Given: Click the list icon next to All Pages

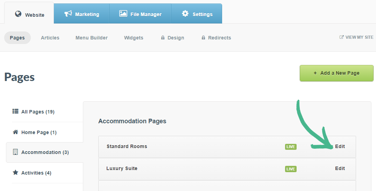Looking at the screenshot, I should click(x=15, y=111).
